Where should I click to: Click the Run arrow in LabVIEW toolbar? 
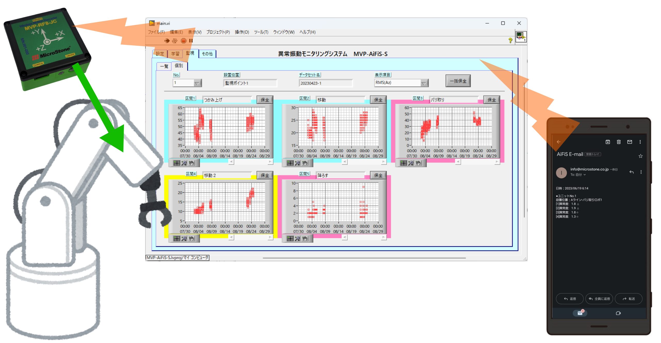[167, 41]
